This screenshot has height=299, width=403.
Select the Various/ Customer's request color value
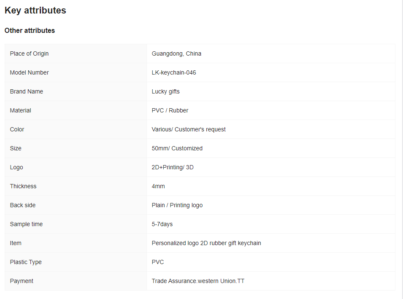point(188,130)
